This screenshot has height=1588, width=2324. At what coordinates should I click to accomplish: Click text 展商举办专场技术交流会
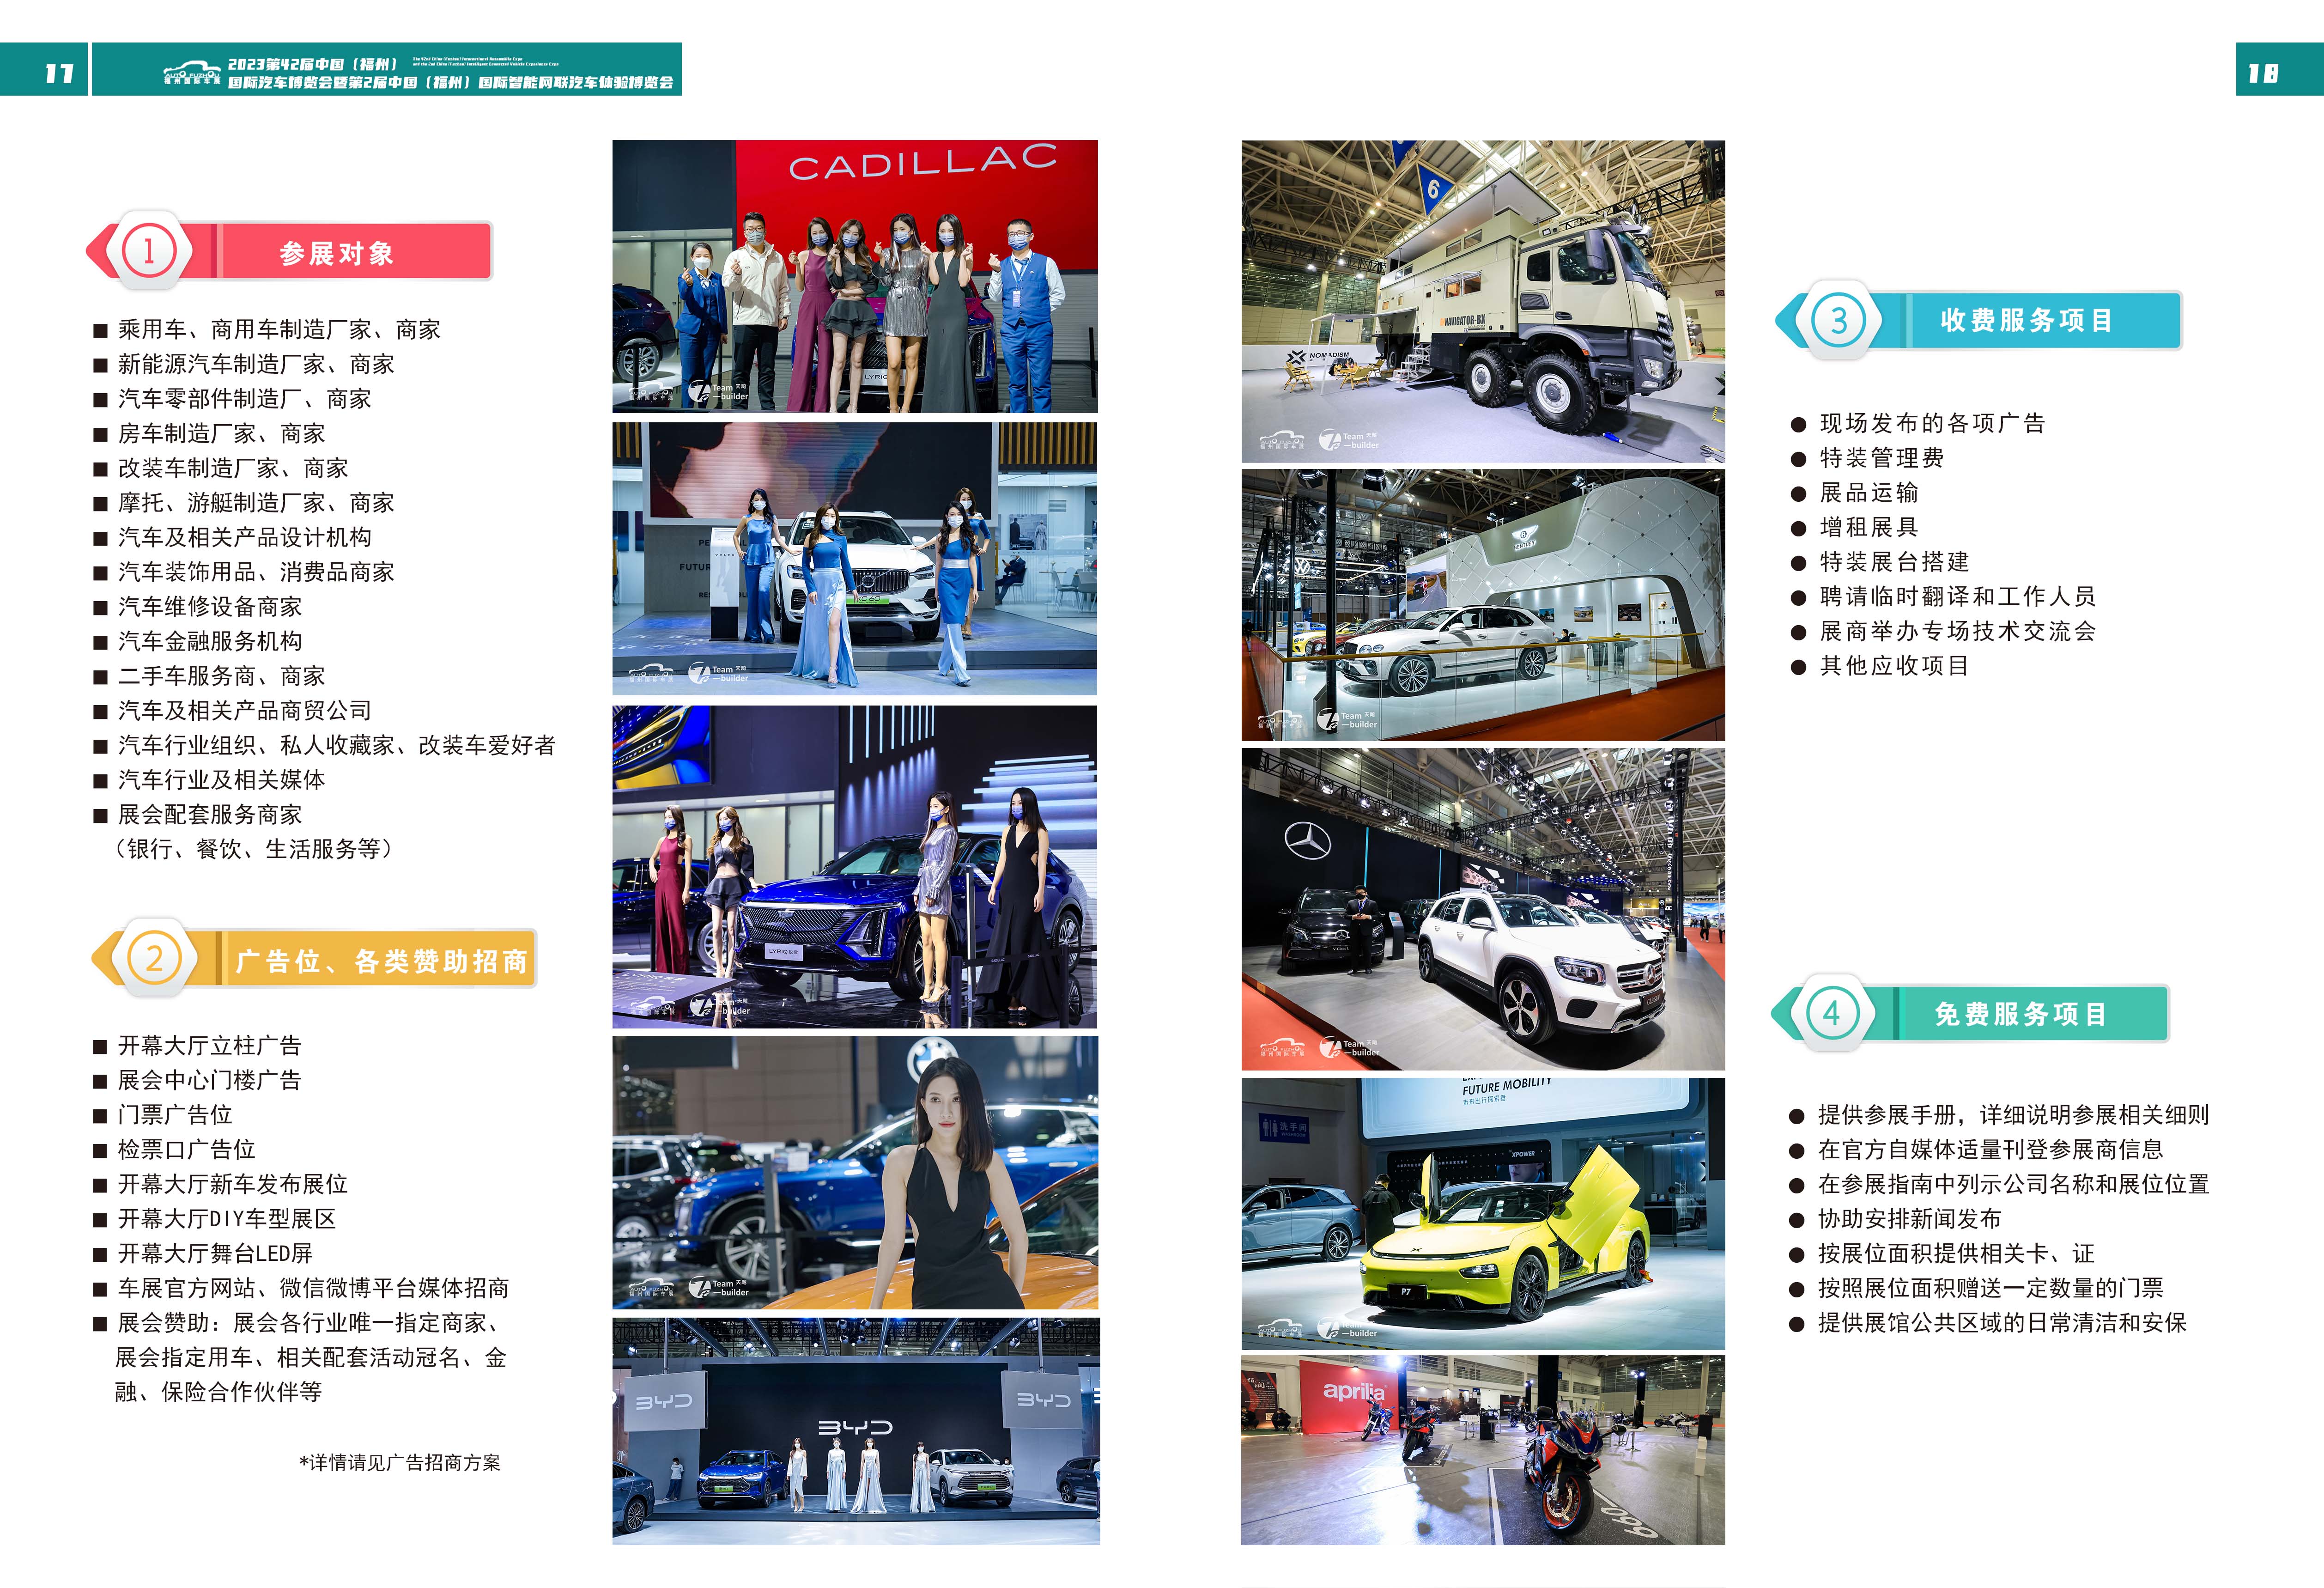point(1957,631)
